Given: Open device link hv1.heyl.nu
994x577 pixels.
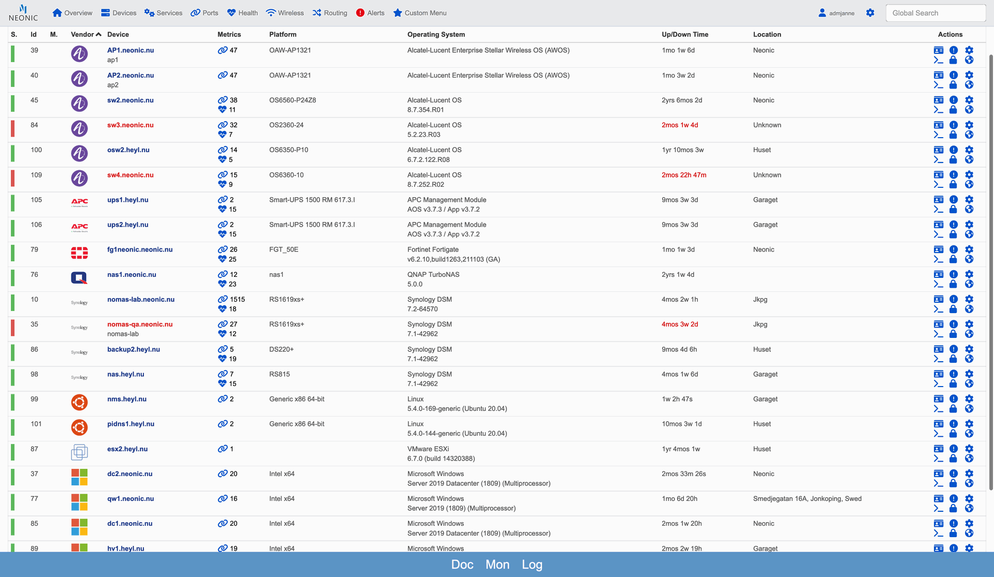Looking at the screenshot, I should (126, 548).
